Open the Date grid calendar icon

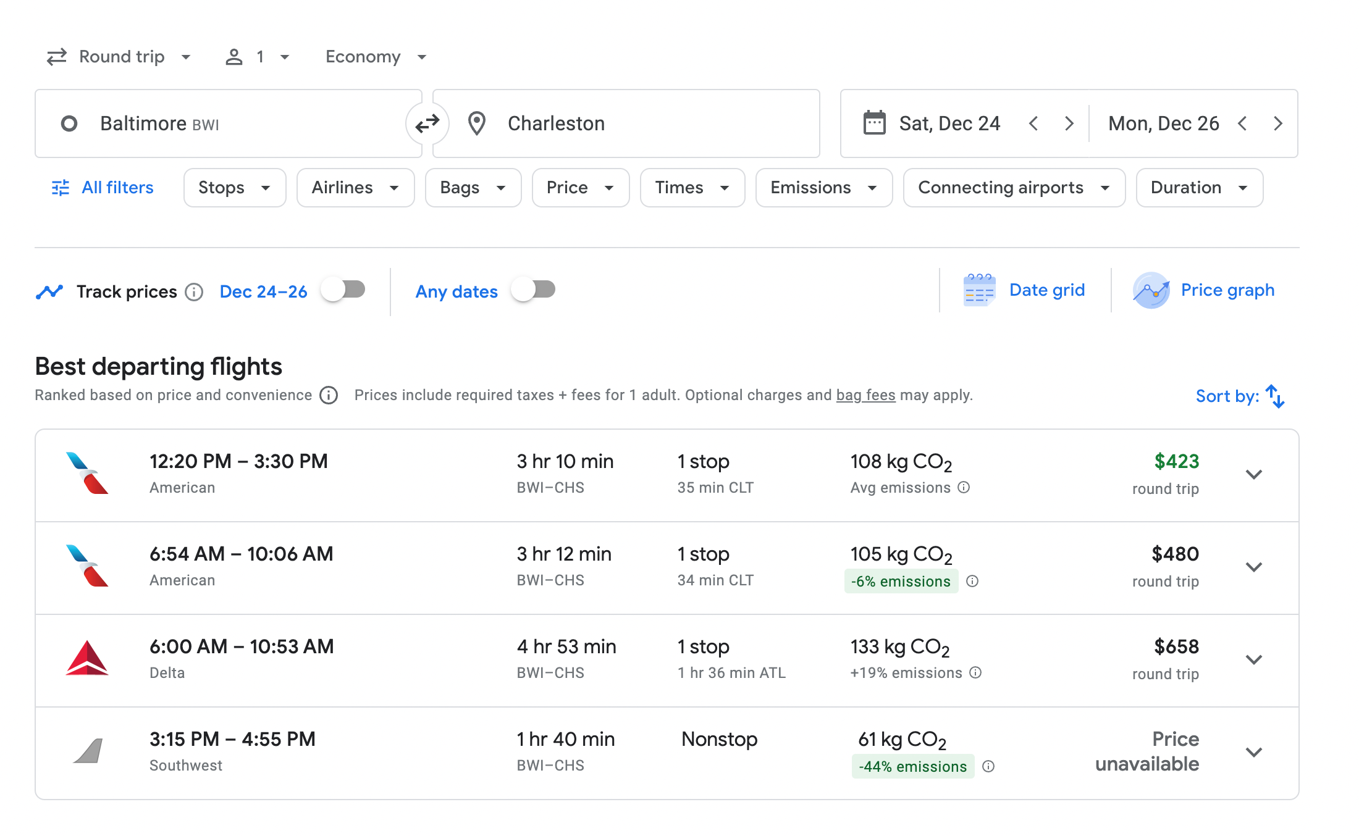click(979, 290)
